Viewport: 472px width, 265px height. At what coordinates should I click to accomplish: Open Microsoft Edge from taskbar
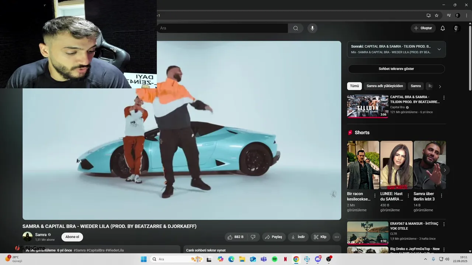pyautogui.click(x=231, y=259)
